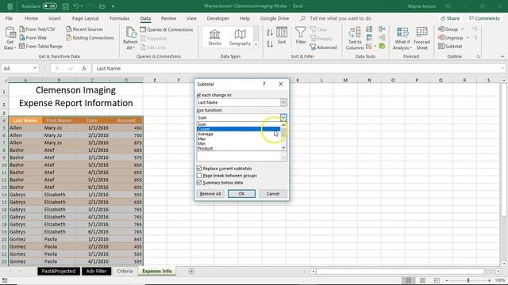
Task: Open Advanced filter options
Action: tap(323, 47)
